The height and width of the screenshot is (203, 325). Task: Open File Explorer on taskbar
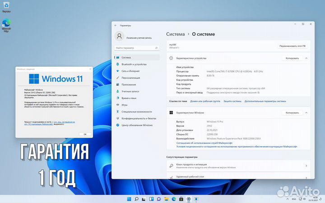point(166,199)
